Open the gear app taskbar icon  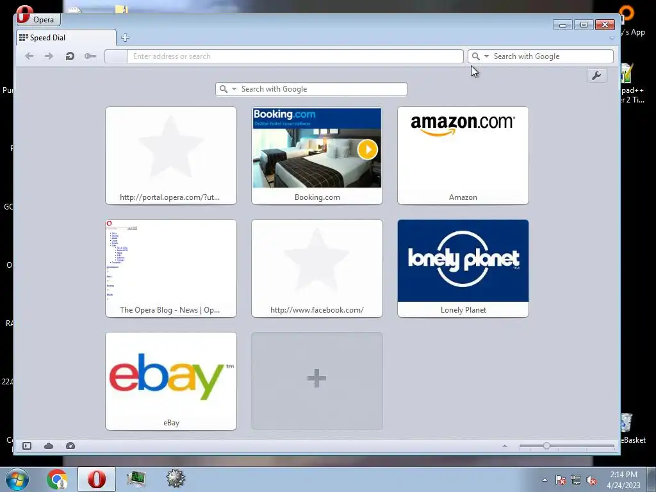[176, 479]
